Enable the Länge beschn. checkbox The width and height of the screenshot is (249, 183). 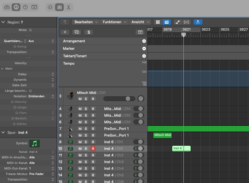click(30, 91)
